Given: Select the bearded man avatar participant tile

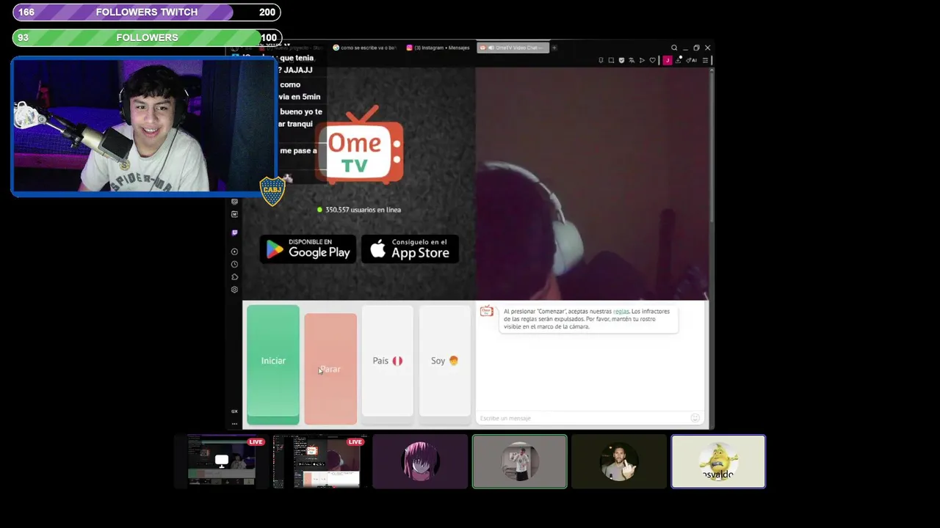Looking at the screenshot, I should [x=619, y=461].
